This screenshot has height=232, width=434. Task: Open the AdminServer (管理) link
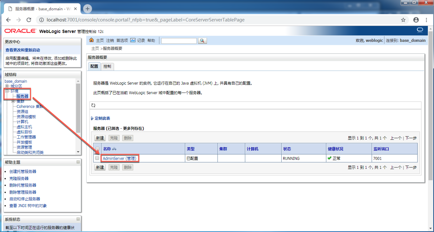pyautogui.click(x=119, y=158)
